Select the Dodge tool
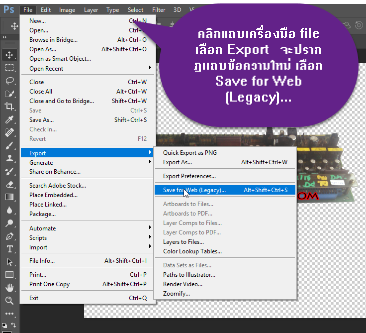 (x=9, y=223)
